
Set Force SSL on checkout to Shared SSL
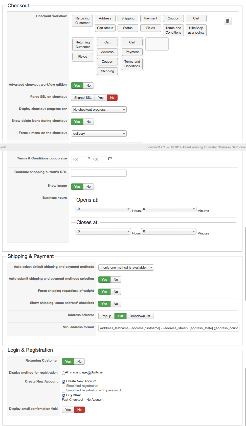(x=83, y=98)
